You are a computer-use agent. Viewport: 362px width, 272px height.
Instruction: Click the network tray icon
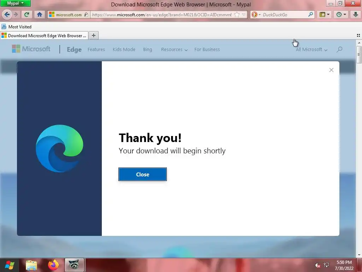pos(326,265)
